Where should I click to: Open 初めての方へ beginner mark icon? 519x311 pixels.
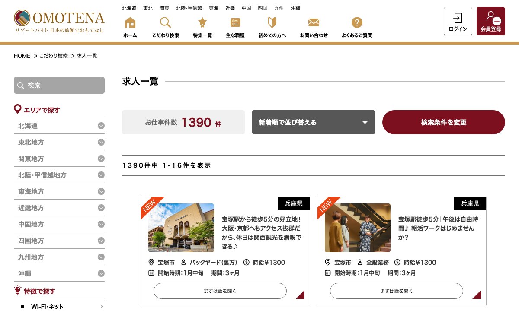coord(272,22)
